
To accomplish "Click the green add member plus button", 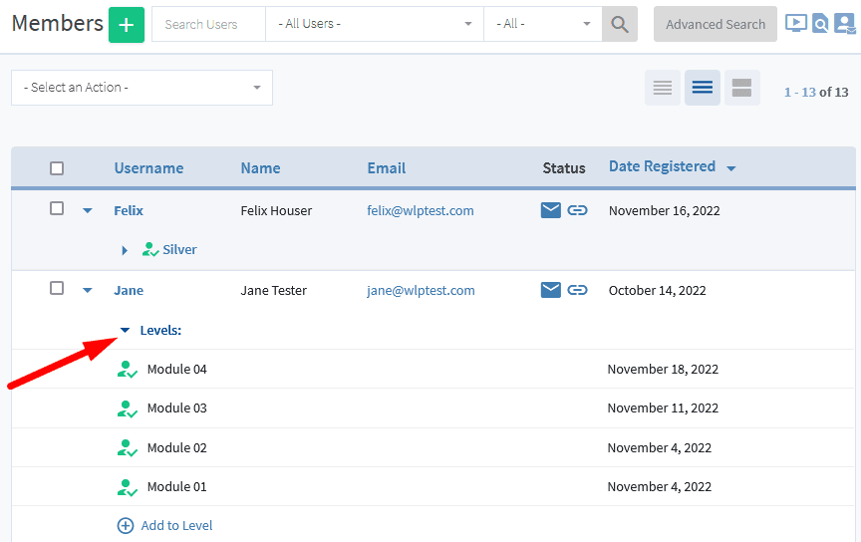I will coord(127,25).
